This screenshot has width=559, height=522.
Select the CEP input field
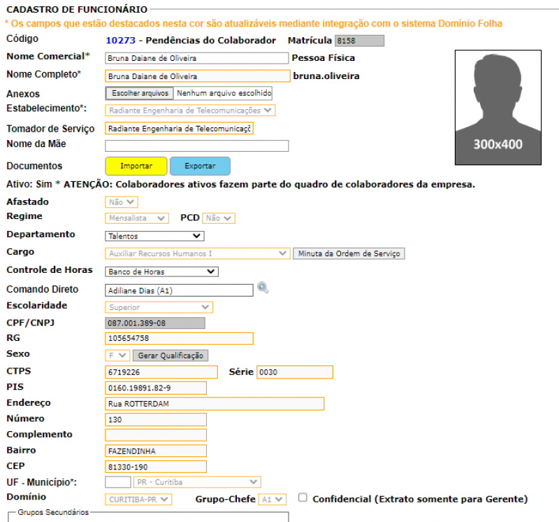point(156,467)
